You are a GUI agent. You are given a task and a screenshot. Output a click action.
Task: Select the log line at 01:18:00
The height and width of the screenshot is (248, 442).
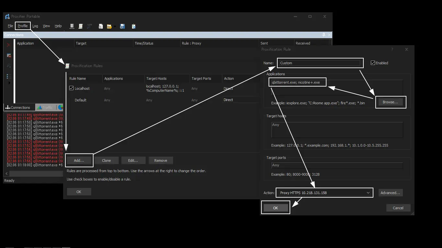[x=35, y=165]
